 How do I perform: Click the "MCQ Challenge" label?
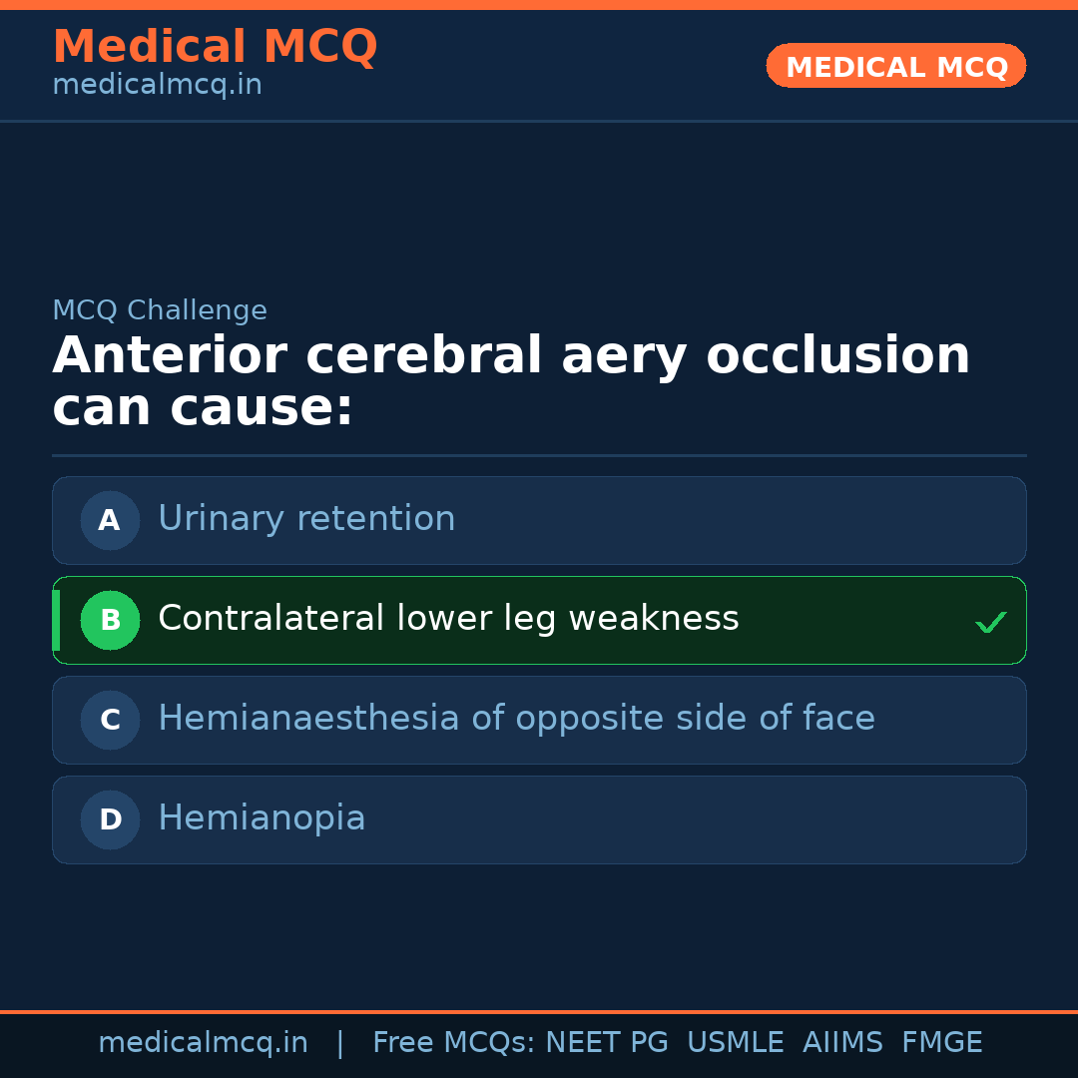[x=160, y=310]
